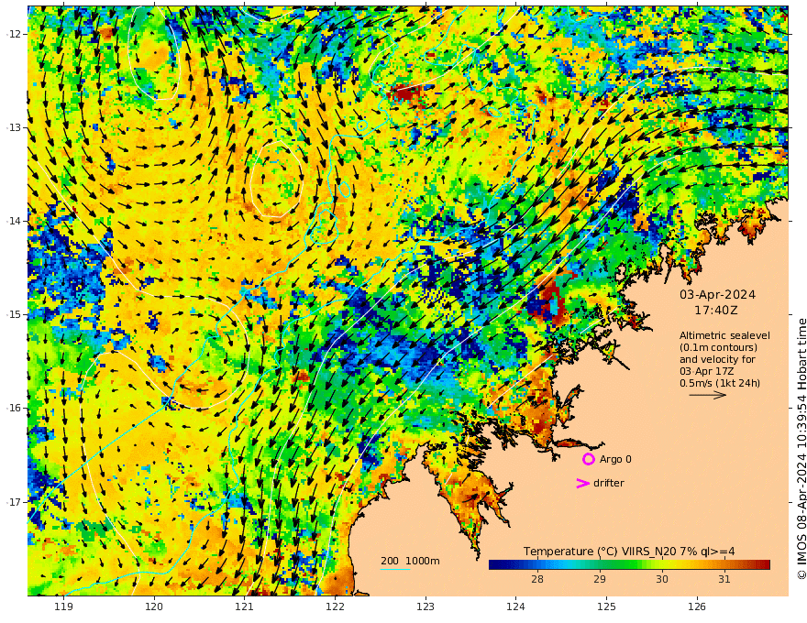This screenshot has height=623, width=807.
Task: Click the 'Argo 0' legend label
Action: click(615, 460)
